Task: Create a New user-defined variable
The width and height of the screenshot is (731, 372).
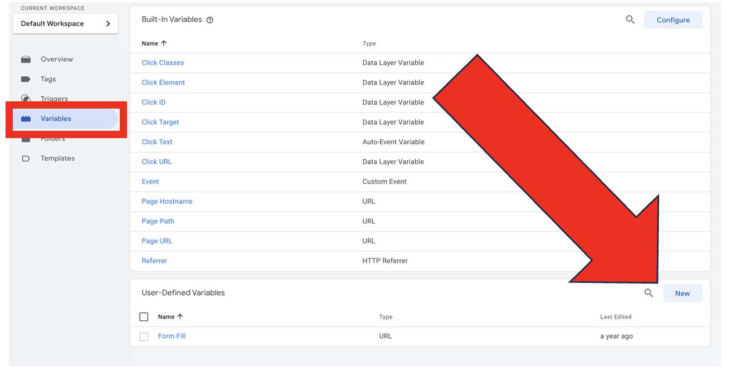Action: pos(682,293)
